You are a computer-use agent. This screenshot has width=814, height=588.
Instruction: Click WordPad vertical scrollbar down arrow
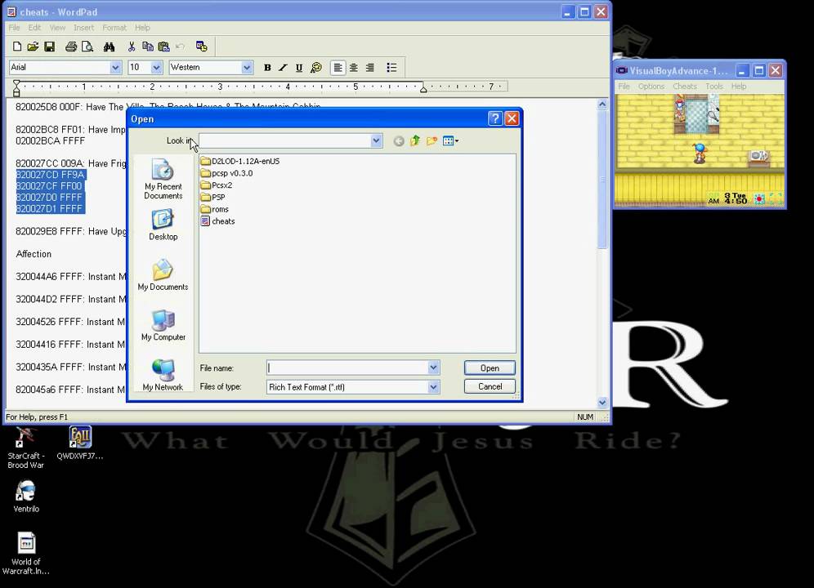click(602, 402)
